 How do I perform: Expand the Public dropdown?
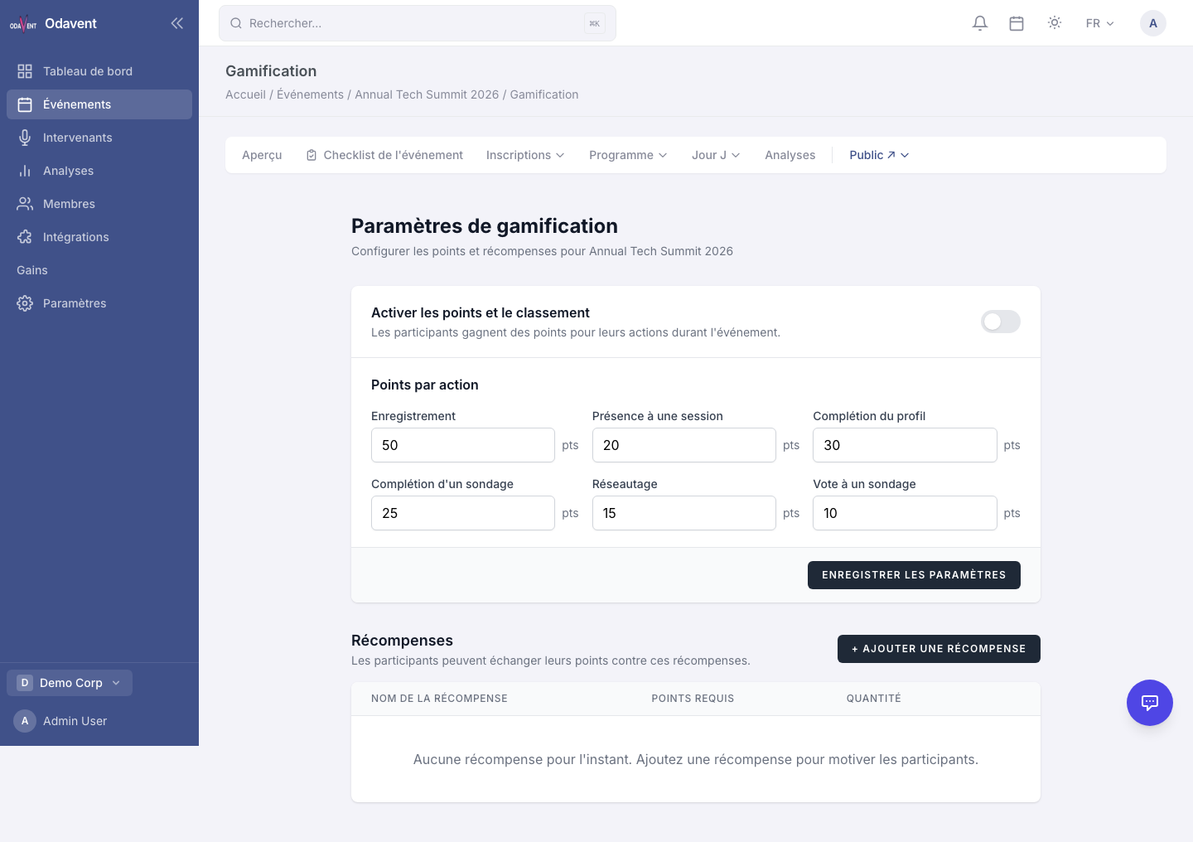879,155
